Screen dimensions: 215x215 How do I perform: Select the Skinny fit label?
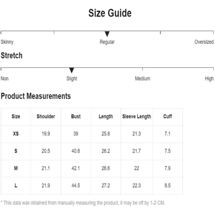click(7, 42)
